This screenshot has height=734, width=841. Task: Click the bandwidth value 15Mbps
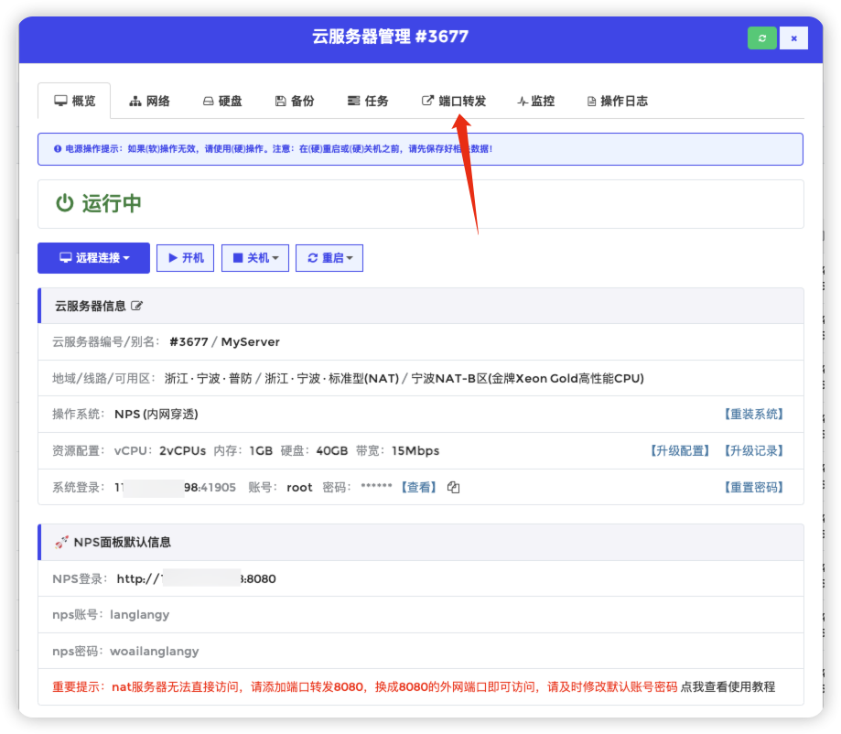tap(415, 450)
